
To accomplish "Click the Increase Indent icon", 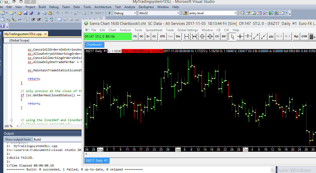I will click(39, 19).
